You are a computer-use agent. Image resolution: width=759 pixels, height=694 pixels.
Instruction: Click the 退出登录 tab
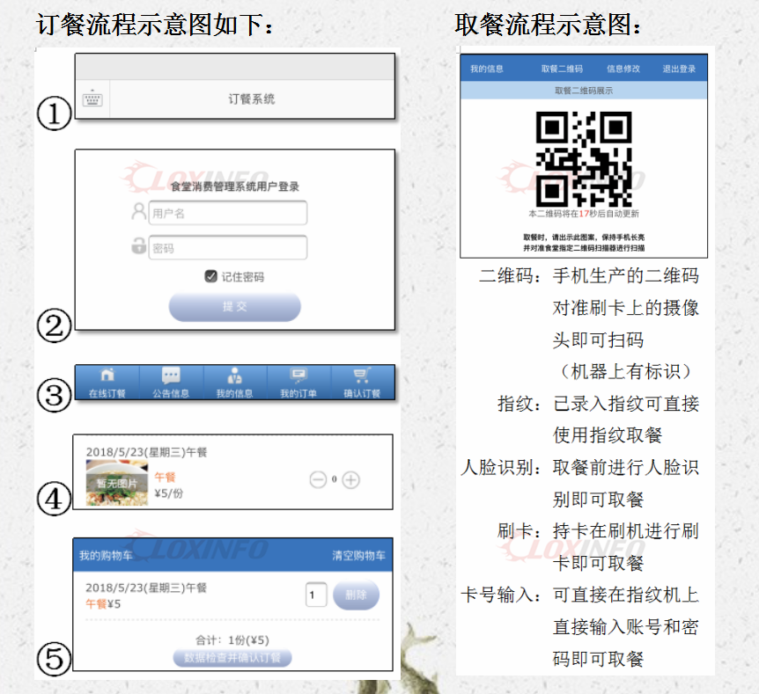(679, 69)
